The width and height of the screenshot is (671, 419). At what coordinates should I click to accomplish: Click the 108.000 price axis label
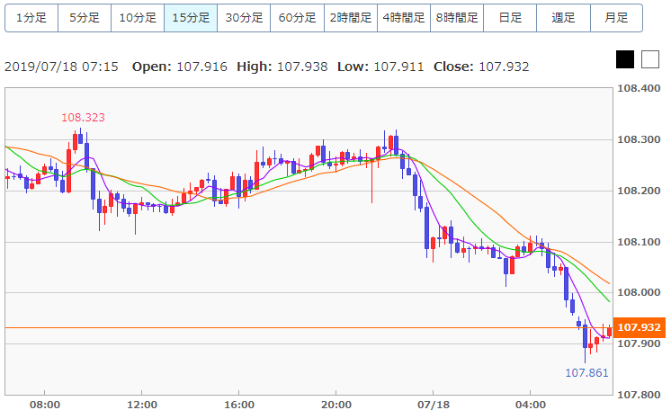click(x=639, y=293)
